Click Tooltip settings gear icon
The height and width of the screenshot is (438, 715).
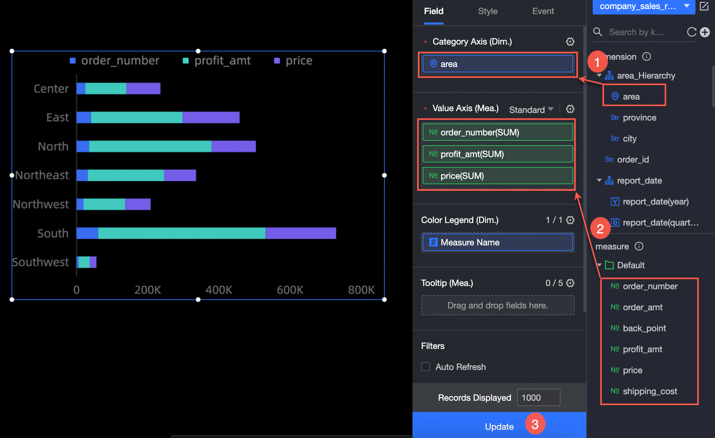pyautogui.click(x=570, y=283)
